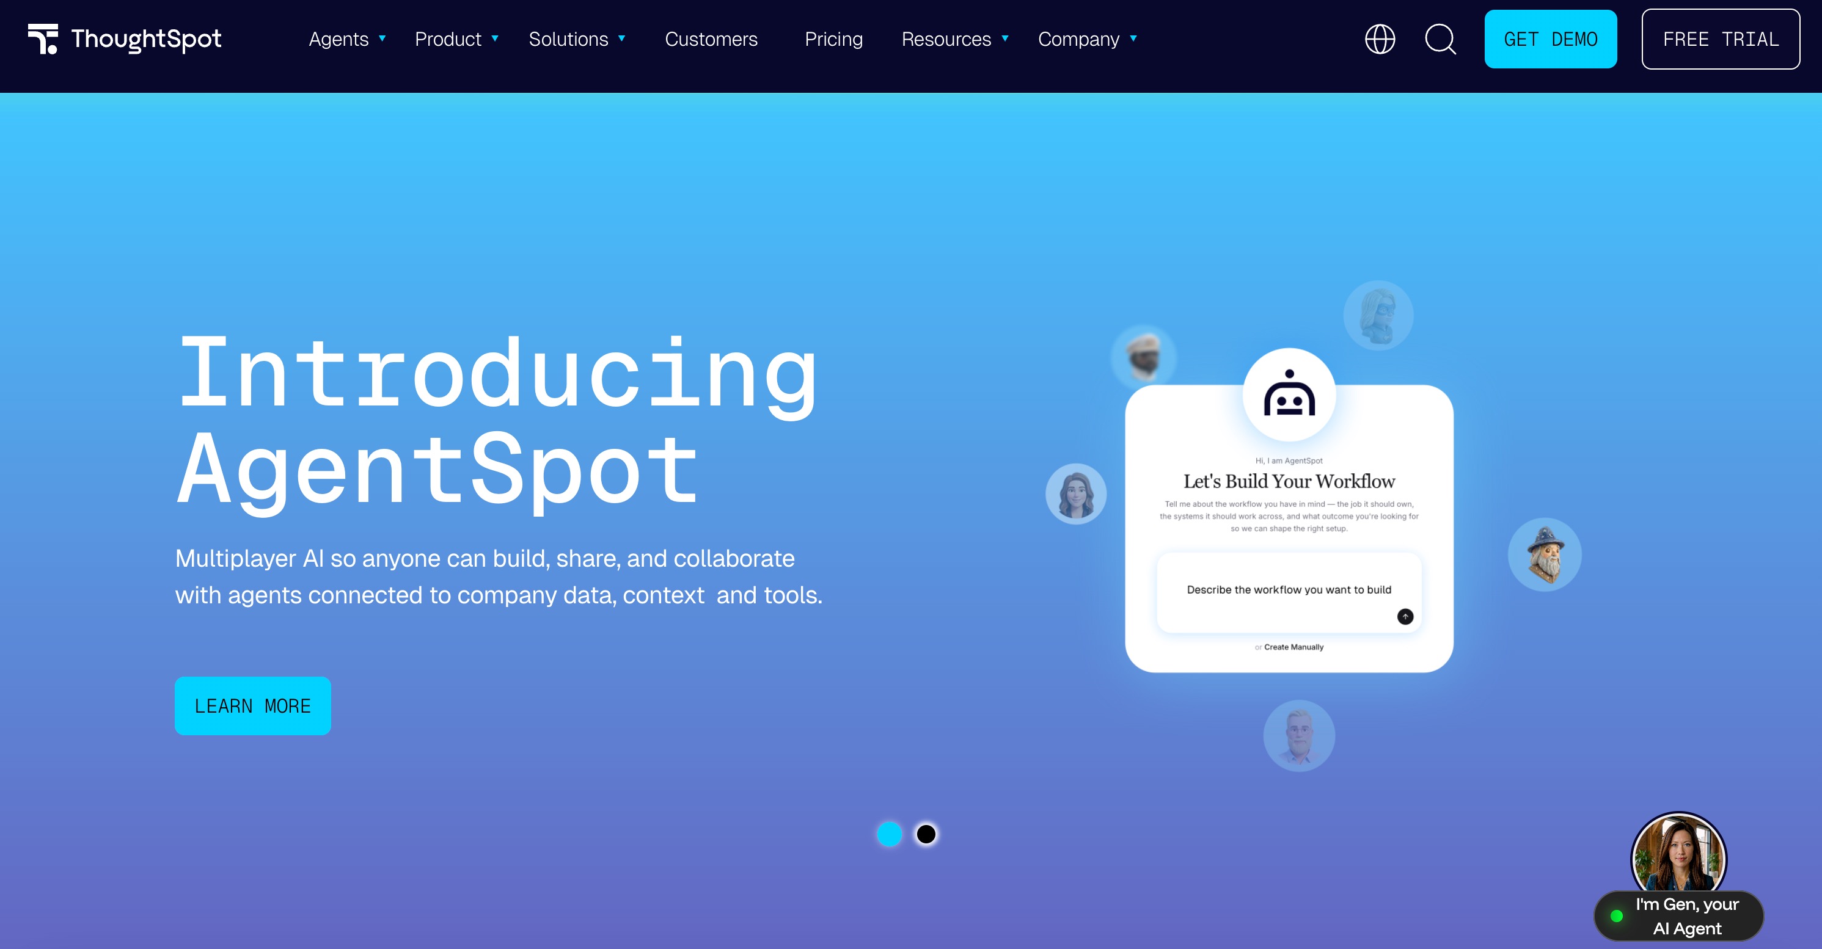
Task: Expand the Product menu arrow
Action: [495, 39]
